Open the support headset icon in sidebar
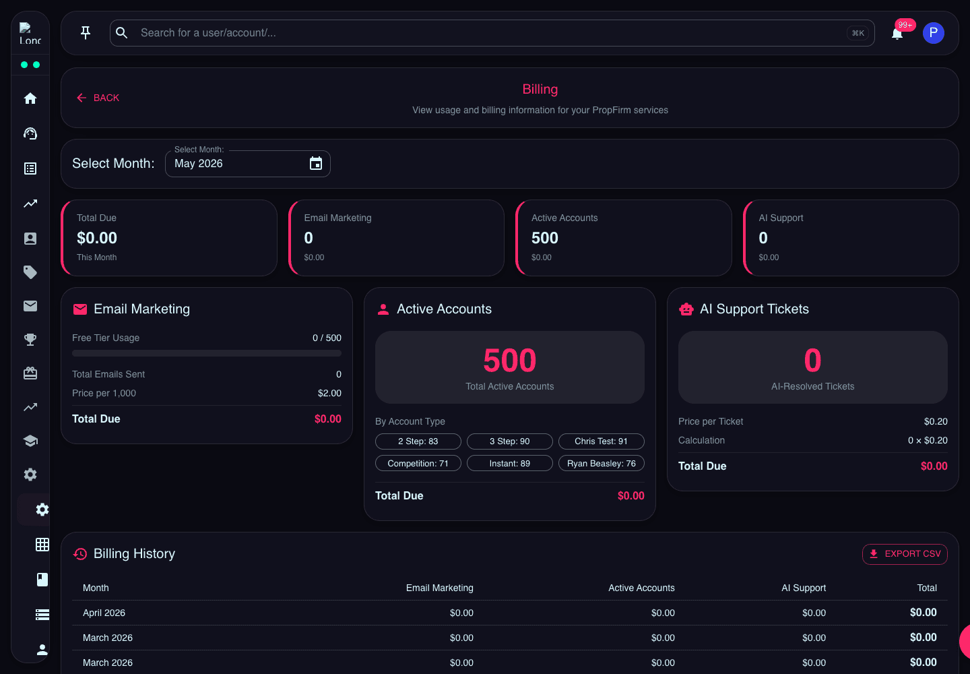Screen dimensions: 970x674 (30, 133)
